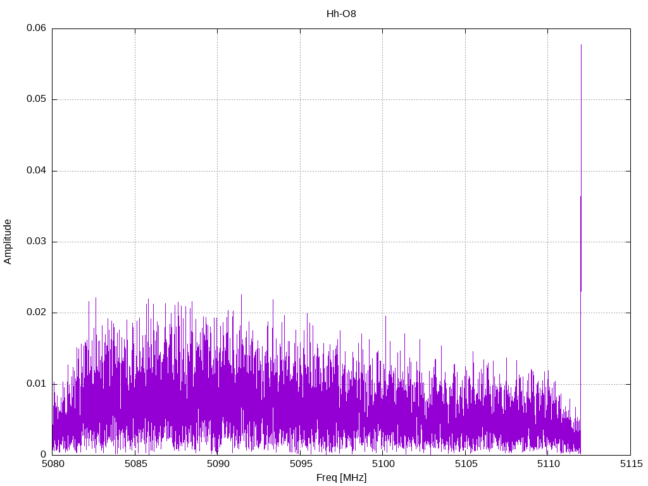The height and width of the screenshot is (486, 648).
Task: Click the 0.06 y-axis tick label
Action: [x=36, y=28]
